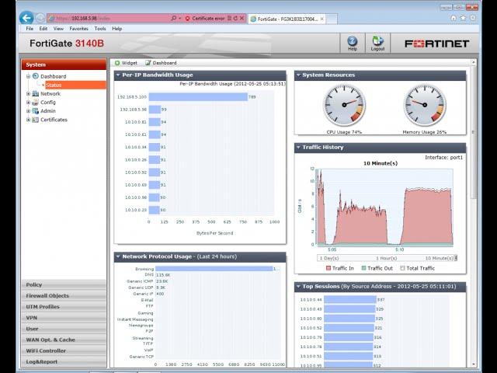497x373 pixels.
Task: Collapse the System Resources widget
Action: (298, 75)
